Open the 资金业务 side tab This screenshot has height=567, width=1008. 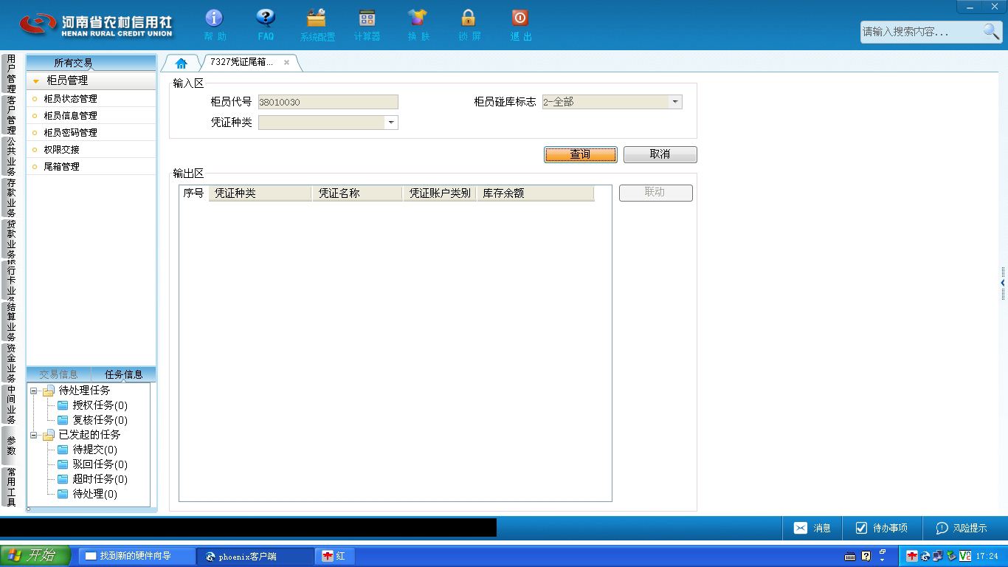coord(10,363)
